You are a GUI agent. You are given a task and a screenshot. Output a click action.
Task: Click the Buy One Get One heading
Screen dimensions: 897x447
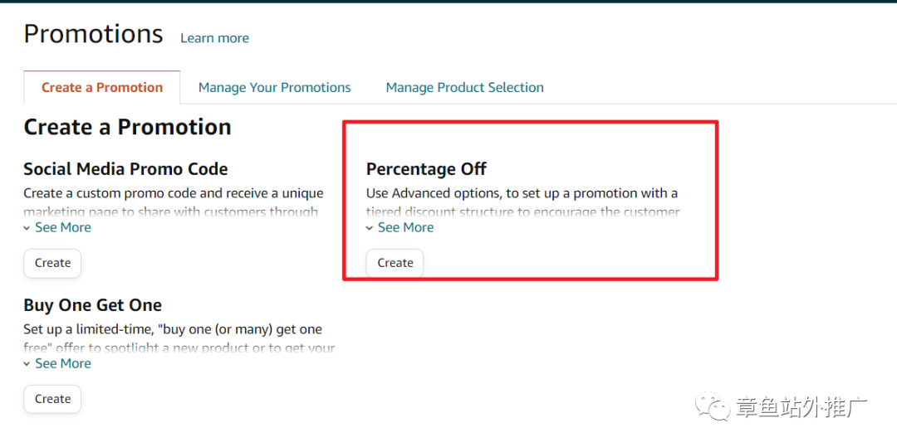93,305
